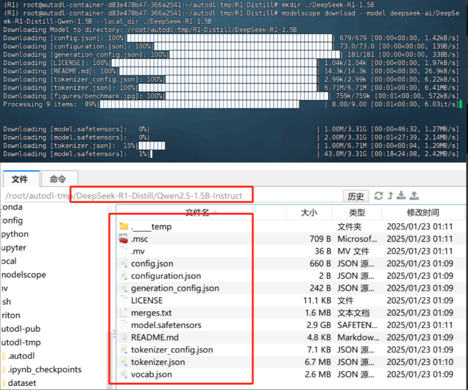Click the config.json file icon
This screenshot has width=468, height=390.
(123, 264)
